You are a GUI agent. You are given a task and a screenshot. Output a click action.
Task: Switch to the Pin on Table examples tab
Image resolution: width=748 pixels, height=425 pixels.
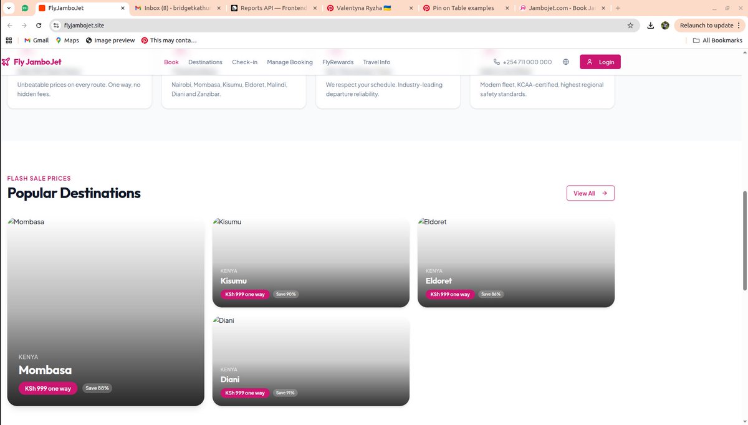click(466, 8)
